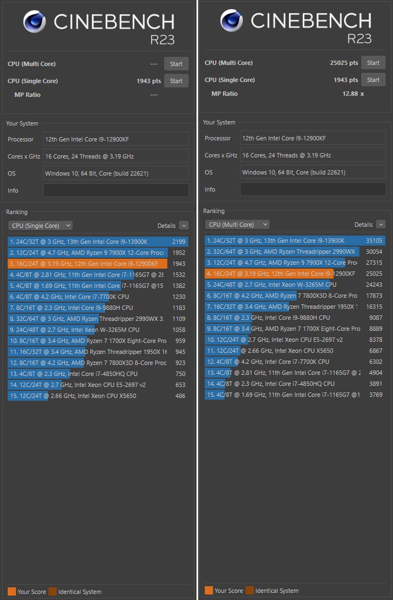Image resolution: width=393 pixels, height=600 pixels.
Task: Click Your Score orange swatch in right window
Action: click(x=209, y=591)
